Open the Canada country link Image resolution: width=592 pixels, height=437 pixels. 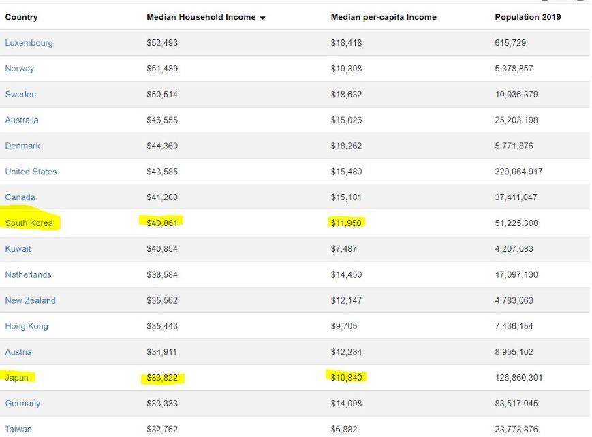coord(20,198)
